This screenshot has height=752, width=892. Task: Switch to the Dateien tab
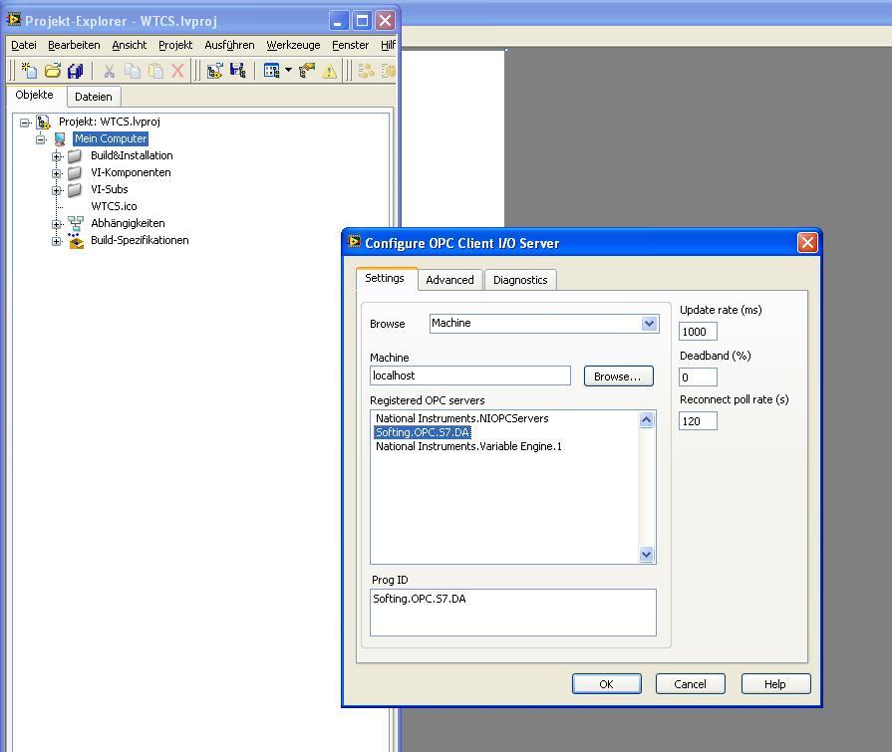94,97
